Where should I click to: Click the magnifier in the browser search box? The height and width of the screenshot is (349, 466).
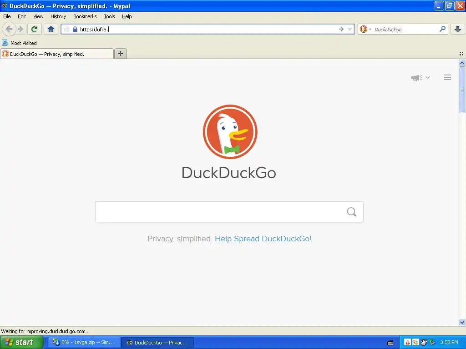pyautogui.click(x=442, y=29)
